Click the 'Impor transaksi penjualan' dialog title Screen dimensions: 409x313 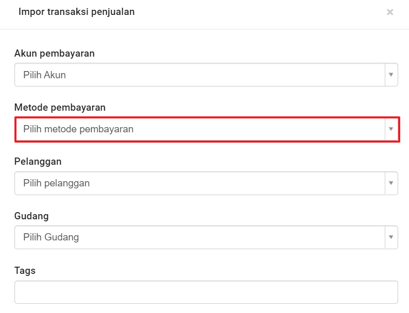tap(77, 12)
